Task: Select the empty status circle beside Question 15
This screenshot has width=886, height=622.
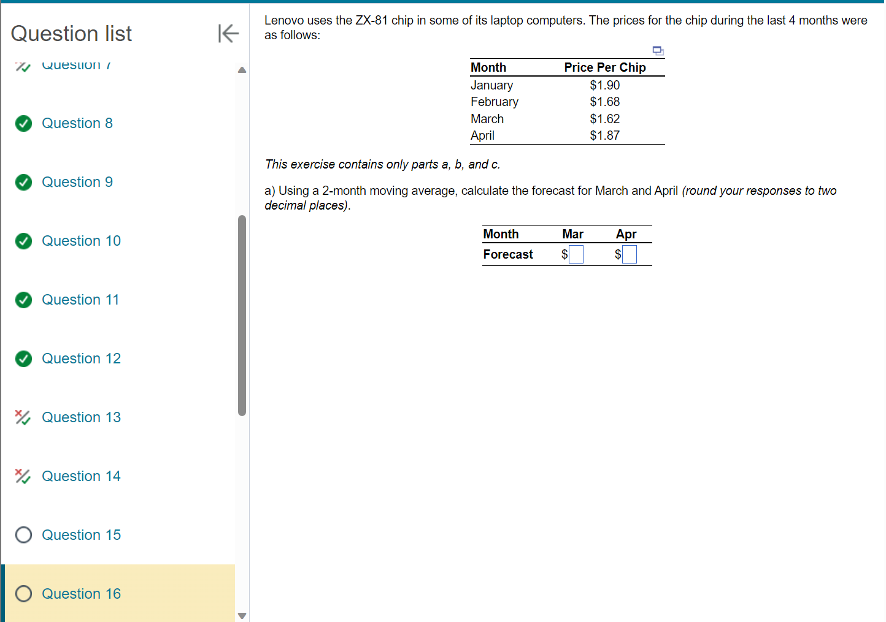Action: [x=23, y=535]
